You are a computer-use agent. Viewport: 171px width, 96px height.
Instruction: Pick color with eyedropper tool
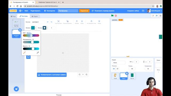pos(38,53)
